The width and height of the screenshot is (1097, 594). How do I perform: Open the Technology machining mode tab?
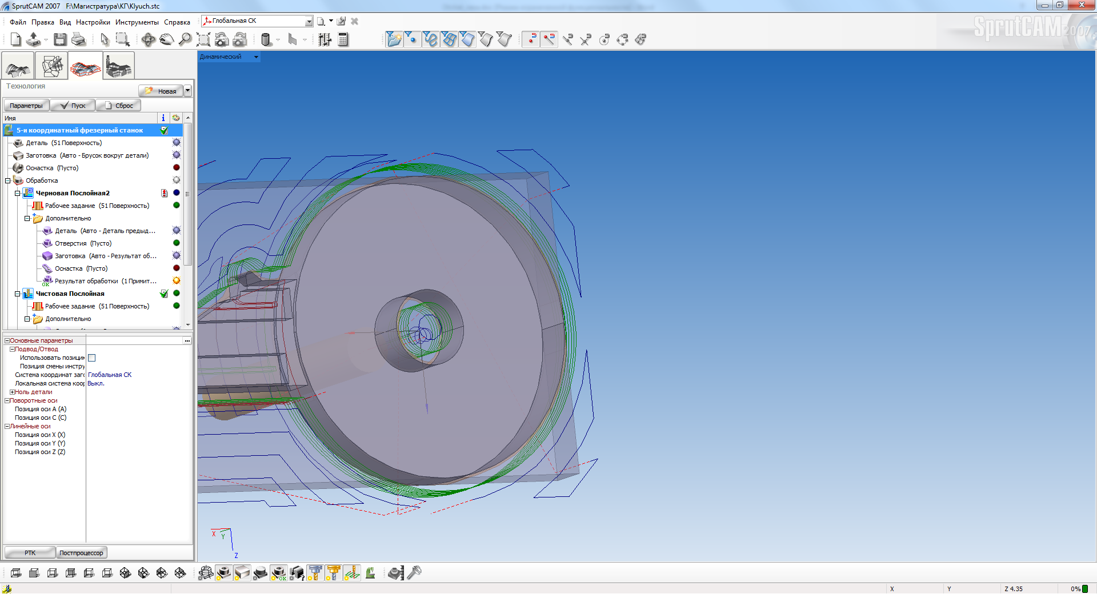pyautogui.click(x=85, y=66)
